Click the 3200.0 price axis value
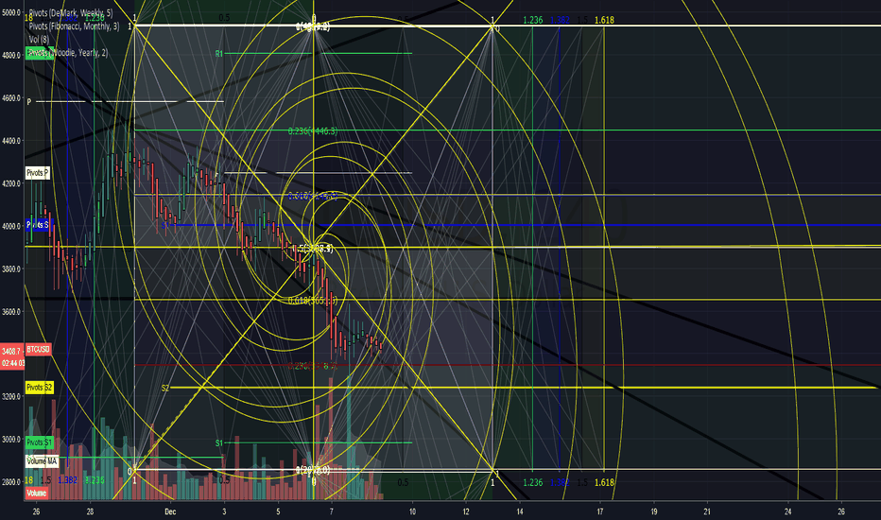The width and height of the screenshot is (881, 520). [x=11, y=396]
